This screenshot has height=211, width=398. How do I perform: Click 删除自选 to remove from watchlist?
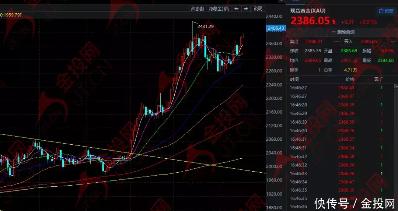tap(342, 32)
